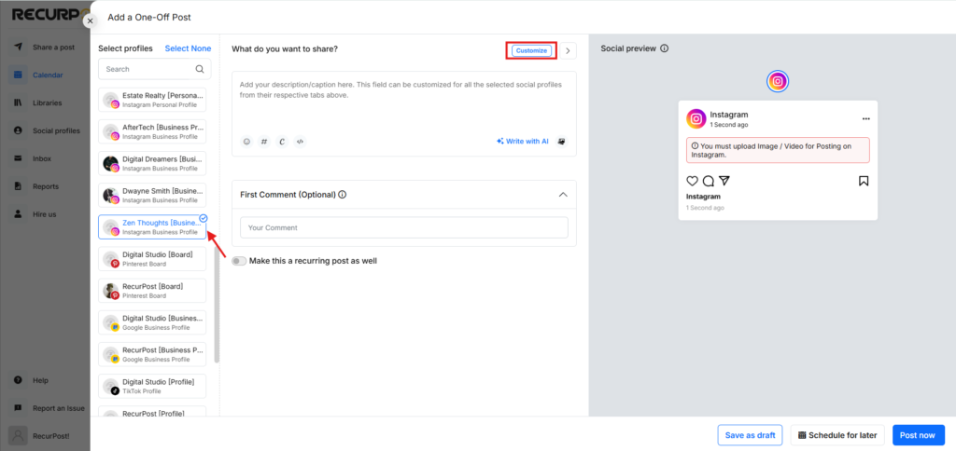Viewport: 956px width, 451px height.
Task: Click the Your Comment input field
Action: (403, 227)
